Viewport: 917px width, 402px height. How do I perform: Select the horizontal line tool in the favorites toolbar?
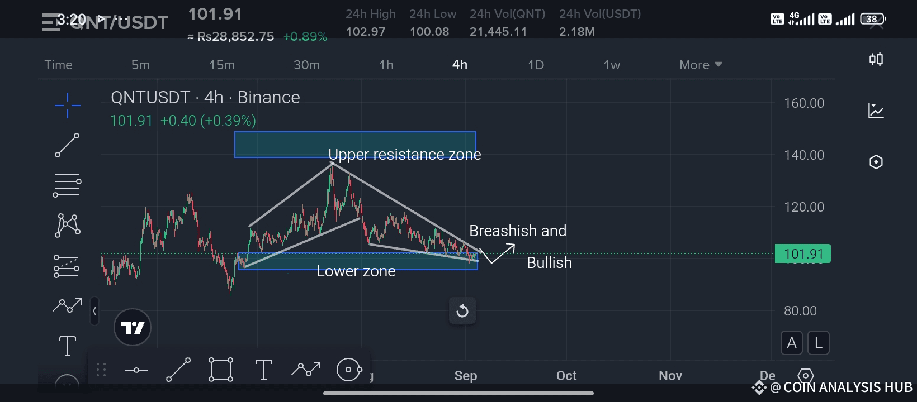pyautogui.click(x=136, y=370)
